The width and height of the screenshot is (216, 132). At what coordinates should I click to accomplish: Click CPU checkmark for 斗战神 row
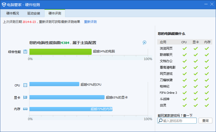pos(185,99)
